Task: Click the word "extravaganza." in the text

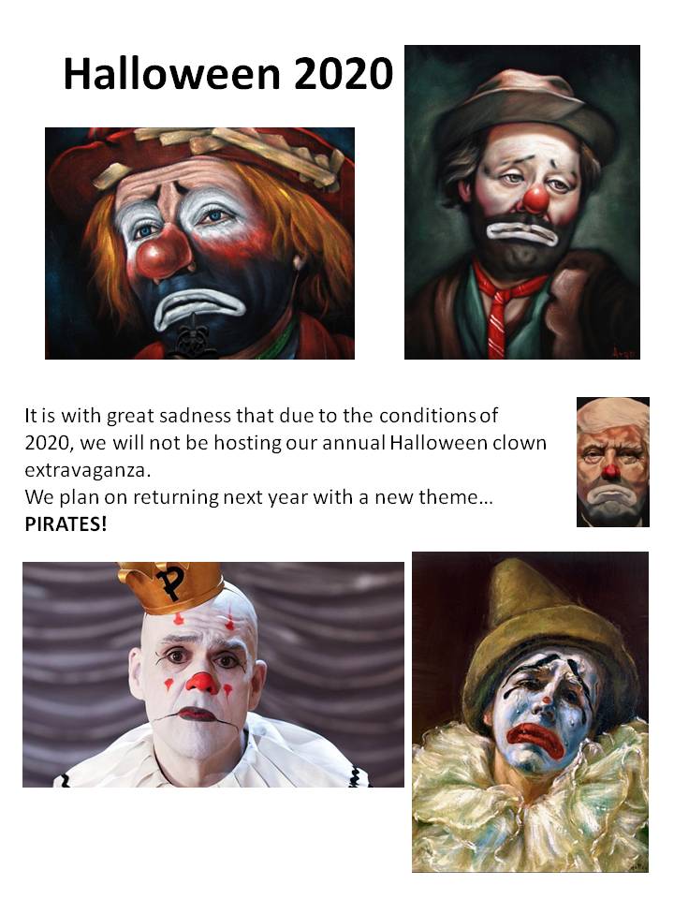Action: (x=88, y=470)
